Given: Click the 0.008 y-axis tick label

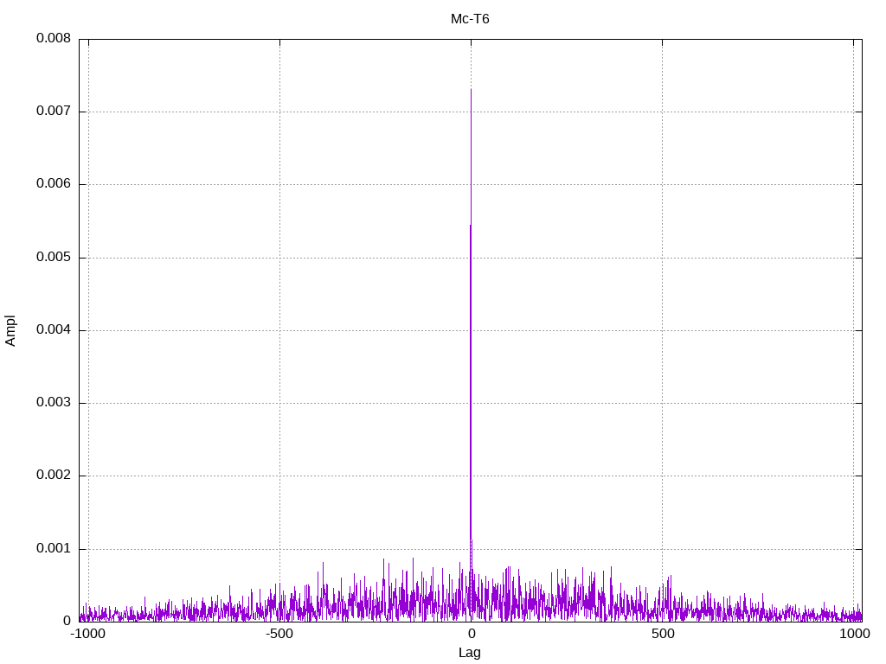Looking at the screenshot, I should 53,39.
